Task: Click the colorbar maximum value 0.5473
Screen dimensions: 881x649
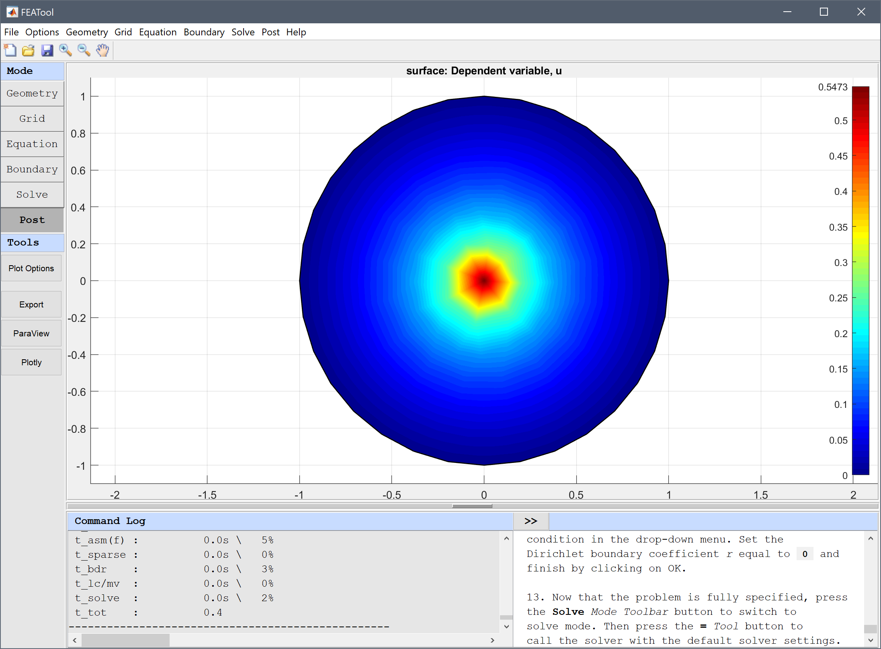Action: point(833,87)
